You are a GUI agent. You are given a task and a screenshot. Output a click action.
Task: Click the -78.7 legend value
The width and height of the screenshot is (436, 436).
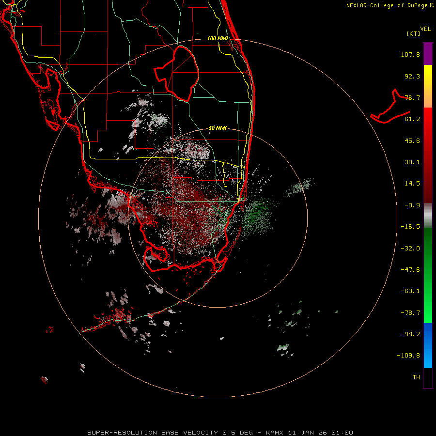[x=410, y=313]
